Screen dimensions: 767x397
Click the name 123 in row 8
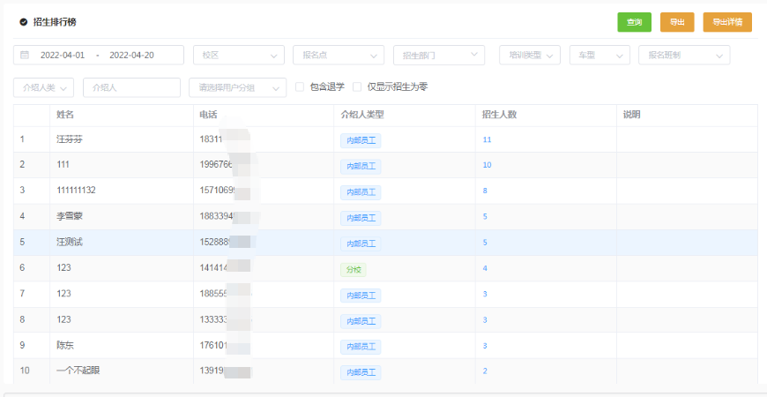point(63,319)
